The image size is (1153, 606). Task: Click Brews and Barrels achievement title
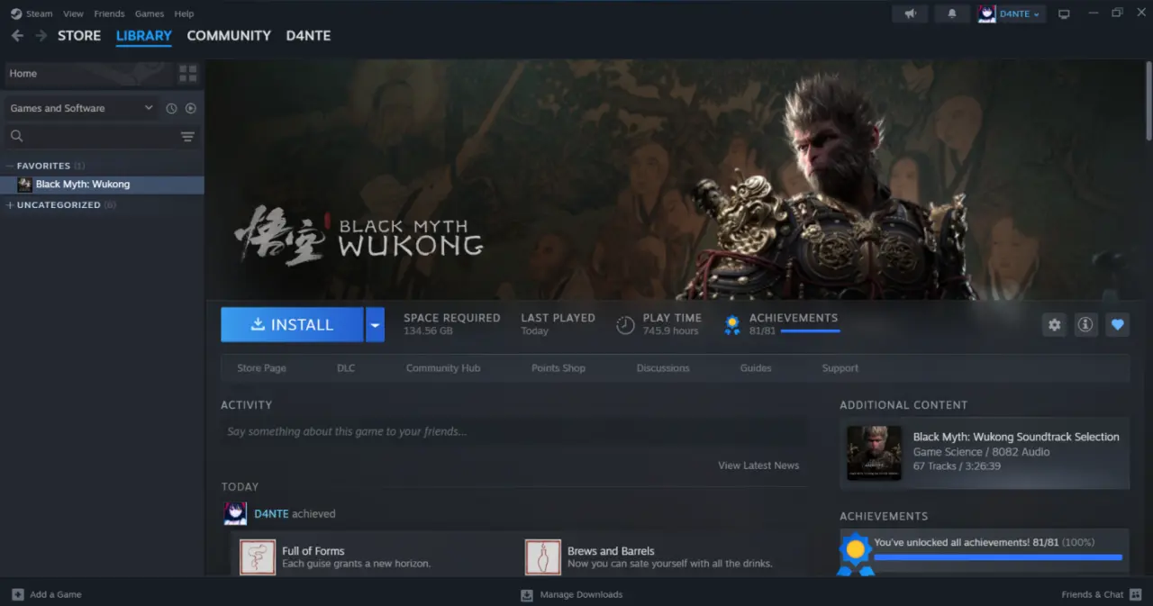(x=611, y=551)
